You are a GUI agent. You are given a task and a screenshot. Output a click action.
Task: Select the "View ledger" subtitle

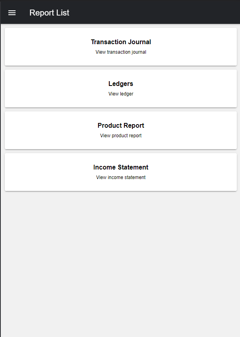pos(121,94)
